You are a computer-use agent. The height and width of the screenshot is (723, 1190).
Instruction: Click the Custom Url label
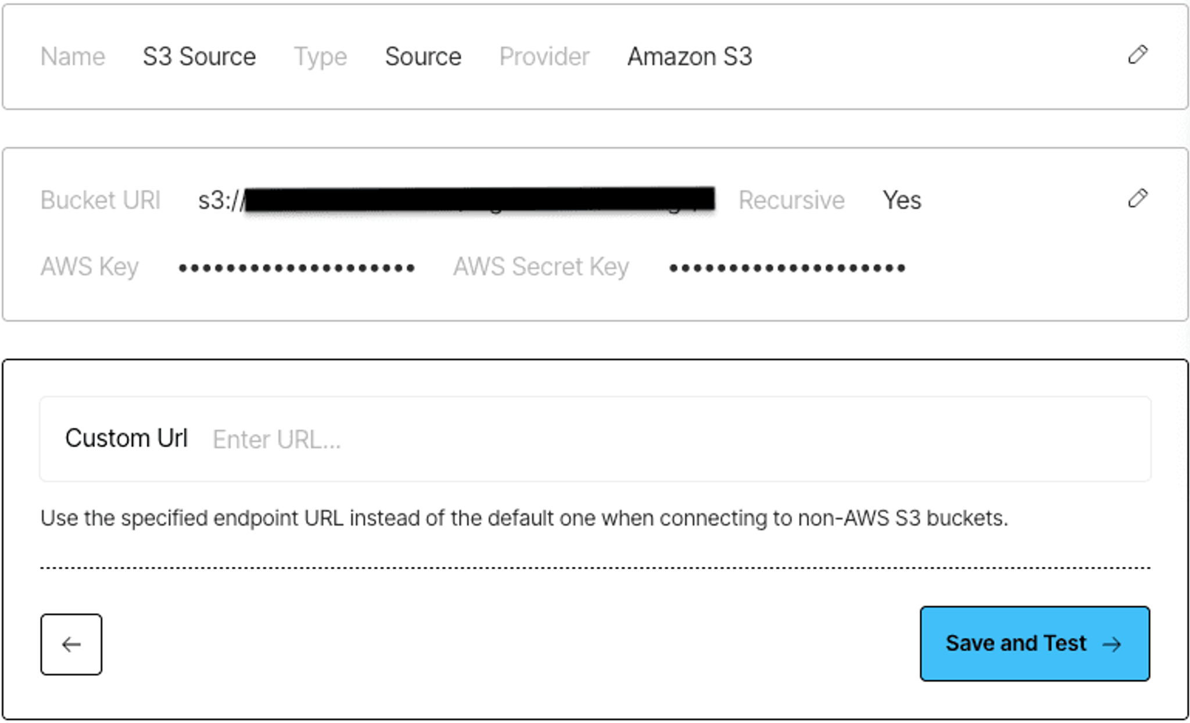pos(126,438)
